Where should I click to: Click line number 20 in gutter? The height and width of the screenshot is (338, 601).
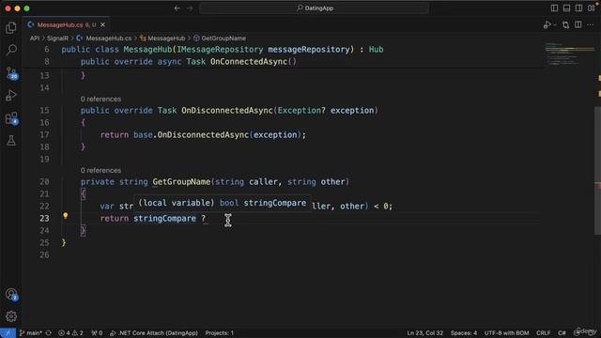[44, 182]
